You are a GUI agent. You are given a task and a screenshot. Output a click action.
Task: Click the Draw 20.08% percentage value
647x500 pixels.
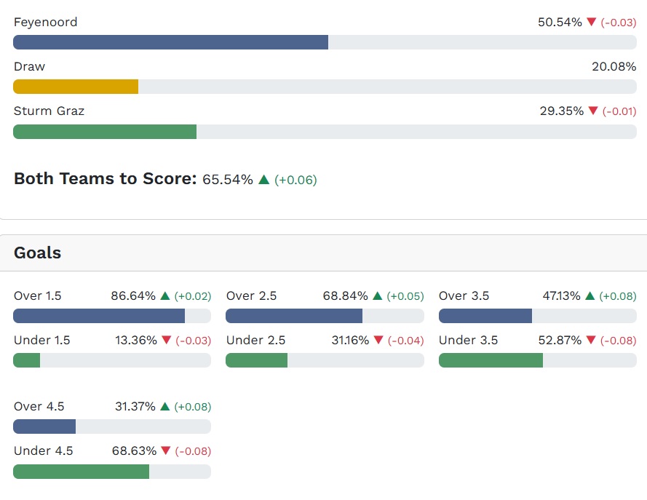click(614, 67)
